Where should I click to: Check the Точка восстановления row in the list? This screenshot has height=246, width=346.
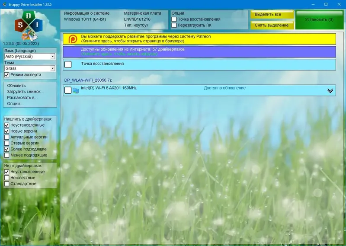click(x=68, y=64)
